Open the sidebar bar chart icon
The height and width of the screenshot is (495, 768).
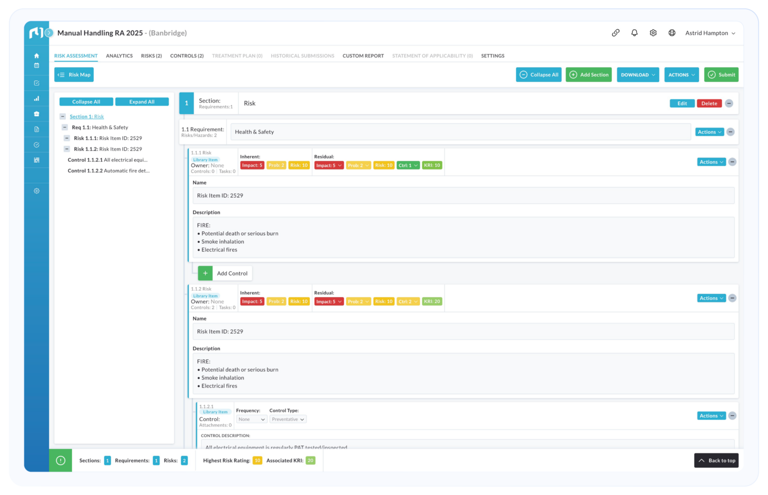[36, 98]
